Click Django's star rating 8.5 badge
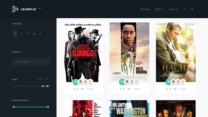This screenshot has height=117, width=208. click(90, 82)
